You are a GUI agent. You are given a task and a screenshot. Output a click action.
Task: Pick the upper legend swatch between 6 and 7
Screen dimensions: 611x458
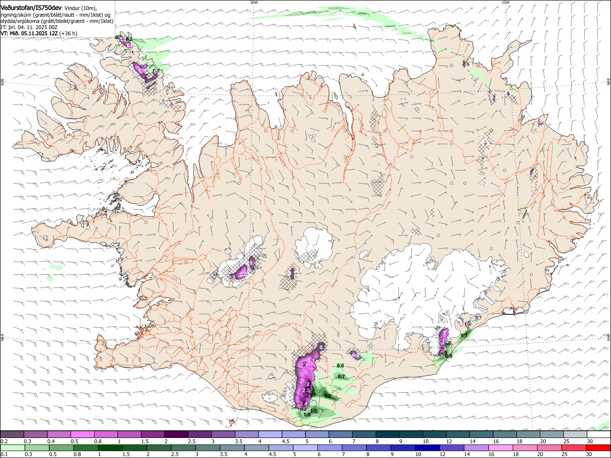(x=341, y=434)
